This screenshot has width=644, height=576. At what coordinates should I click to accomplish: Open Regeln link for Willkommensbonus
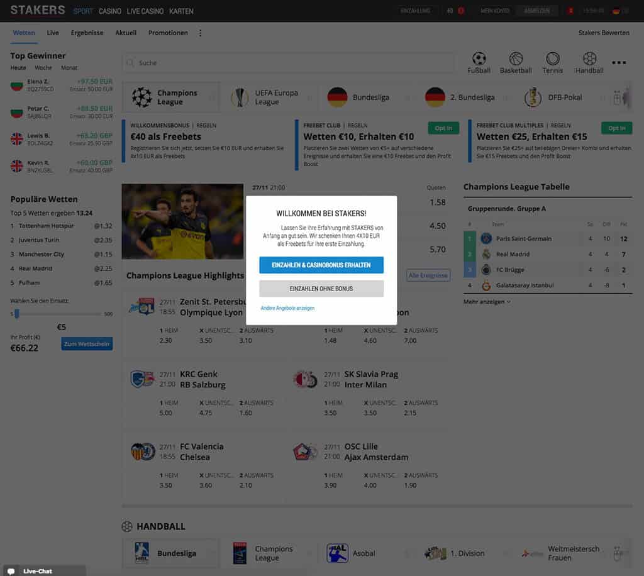(206, 125)
